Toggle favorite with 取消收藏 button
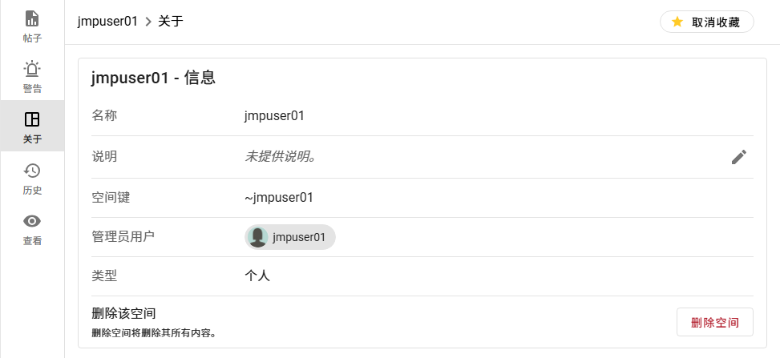Image resolution: width=780 pixels, height=358 pixels. [706, 22]
